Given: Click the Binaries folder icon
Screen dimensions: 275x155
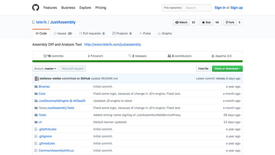Looking at the screenshot, I should (x=36, y=86).
